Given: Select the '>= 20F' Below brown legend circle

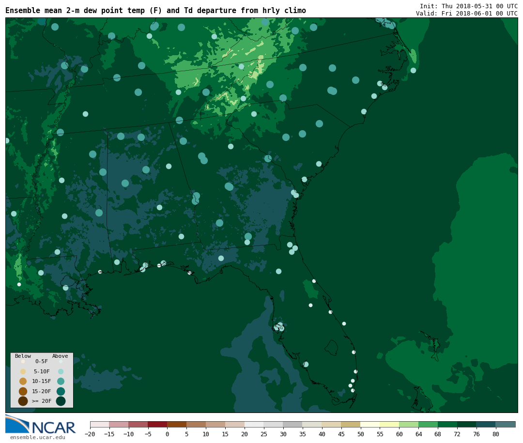Looking at the screenshot, I should pyautogui.click(x=23, y=401).
